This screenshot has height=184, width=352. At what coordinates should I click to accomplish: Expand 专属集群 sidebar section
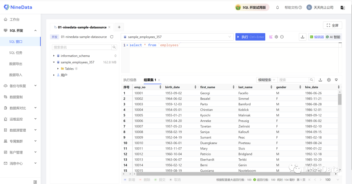[35, 141]
